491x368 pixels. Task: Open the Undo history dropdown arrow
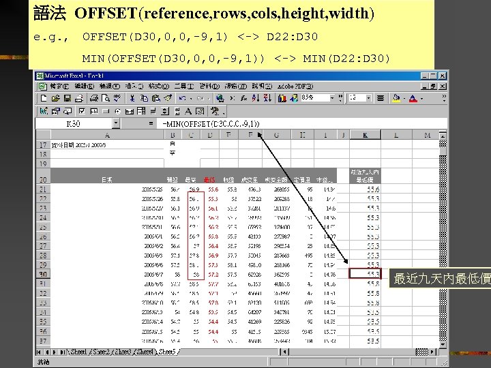click(191, 99)
